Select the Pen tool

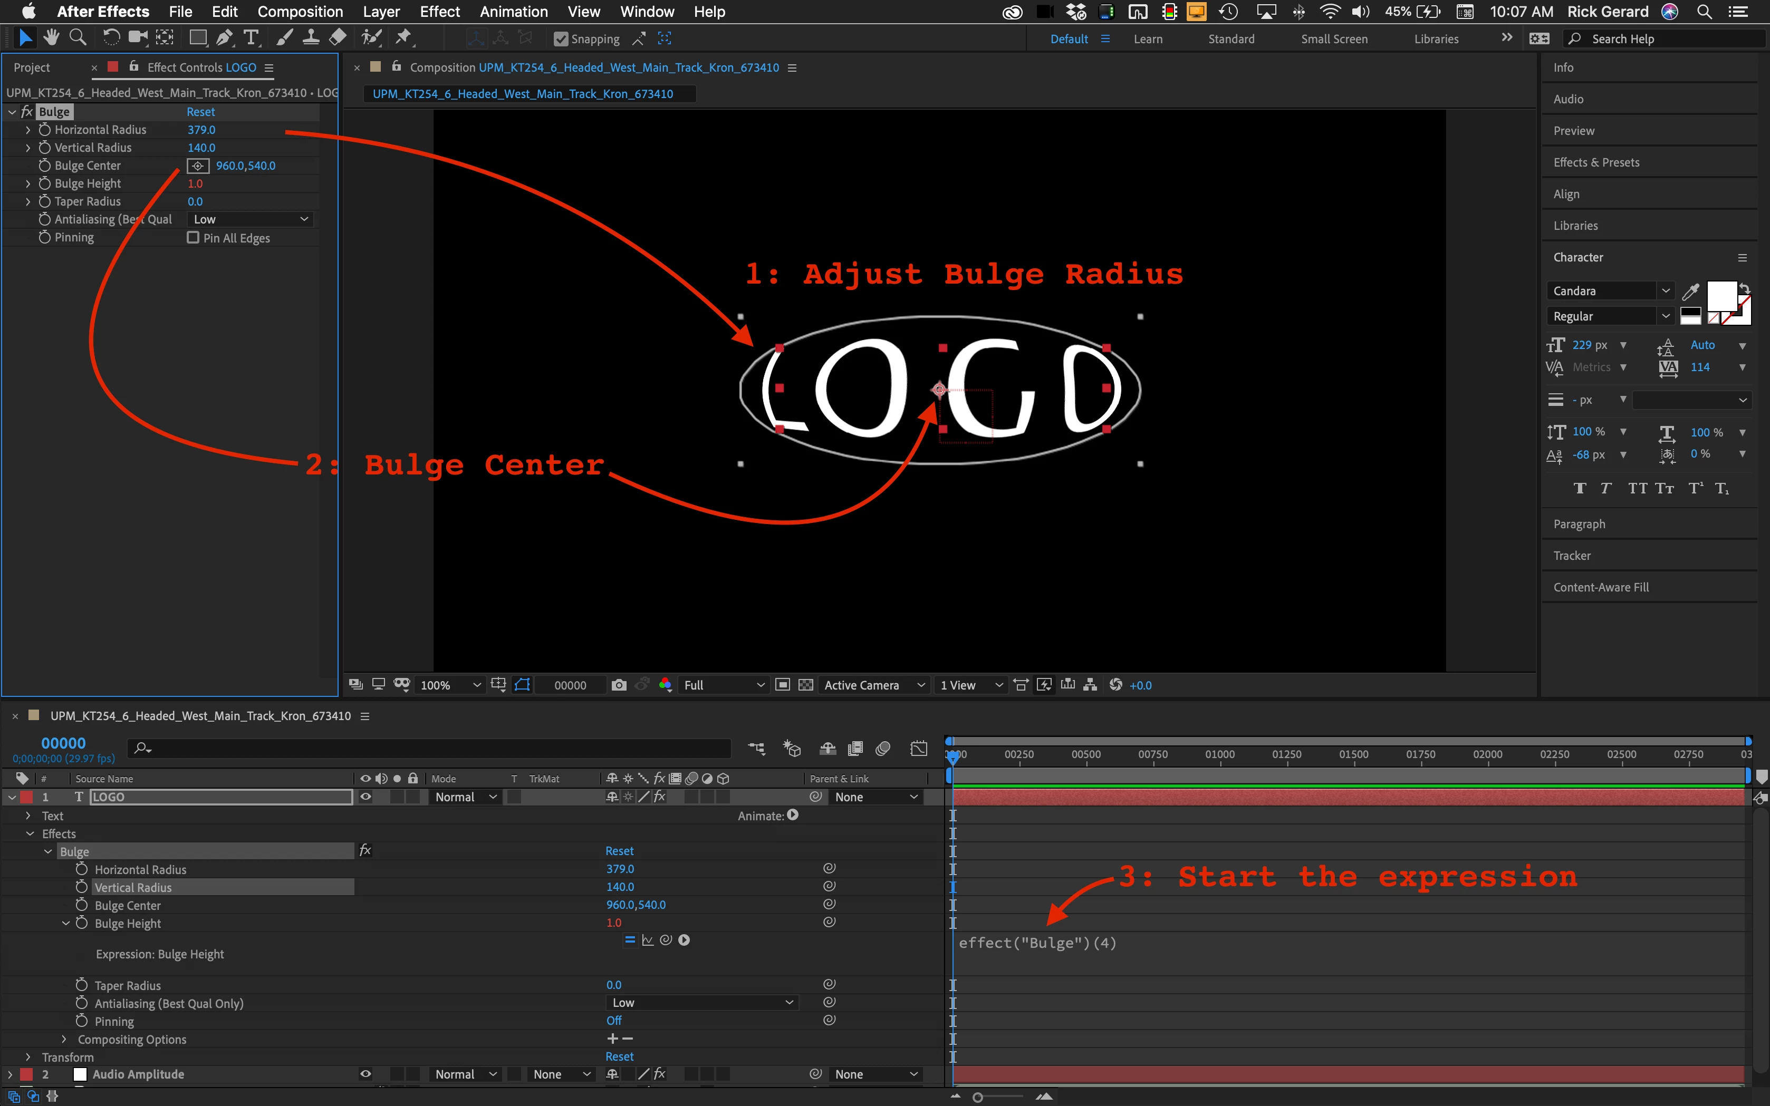click(x=225, y=37)
